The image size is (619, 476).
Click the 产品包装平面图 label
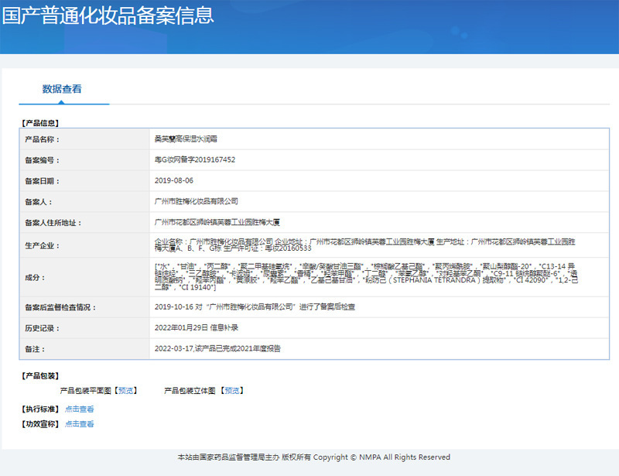(86, 391)
